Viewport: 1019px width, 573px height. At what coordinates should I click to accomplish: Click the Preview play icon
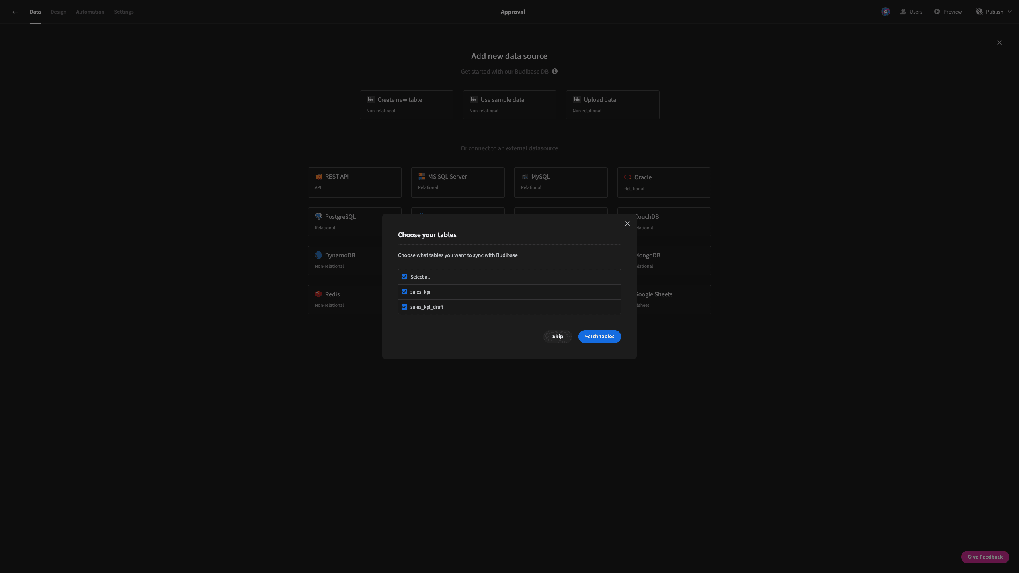click(937, 12)
